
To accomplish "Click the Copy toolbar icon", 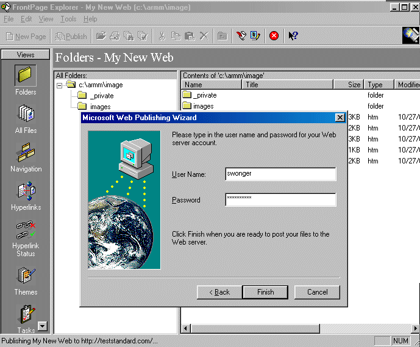I will (x=176, y=35).
